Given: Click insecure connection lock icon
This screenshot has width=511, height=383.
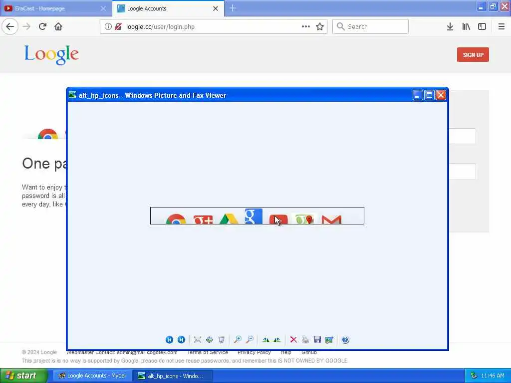Looking at the screenshot, I should 118,27.
